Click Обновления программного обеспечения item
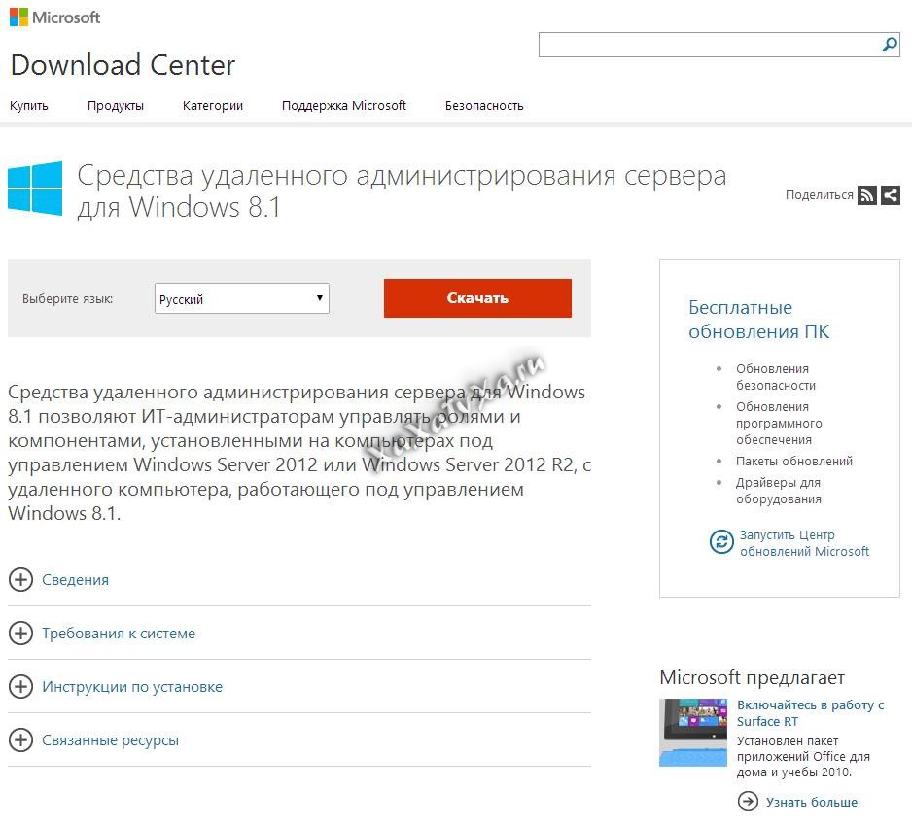912x824 pixels. 779,423
